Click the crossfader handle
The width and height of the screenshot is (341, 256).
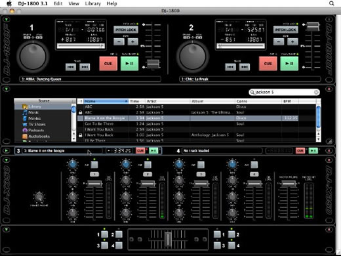(168, 239)
